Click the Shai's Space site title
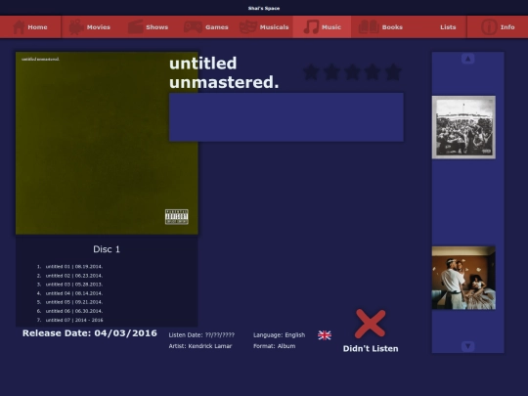 click(264, 8)
